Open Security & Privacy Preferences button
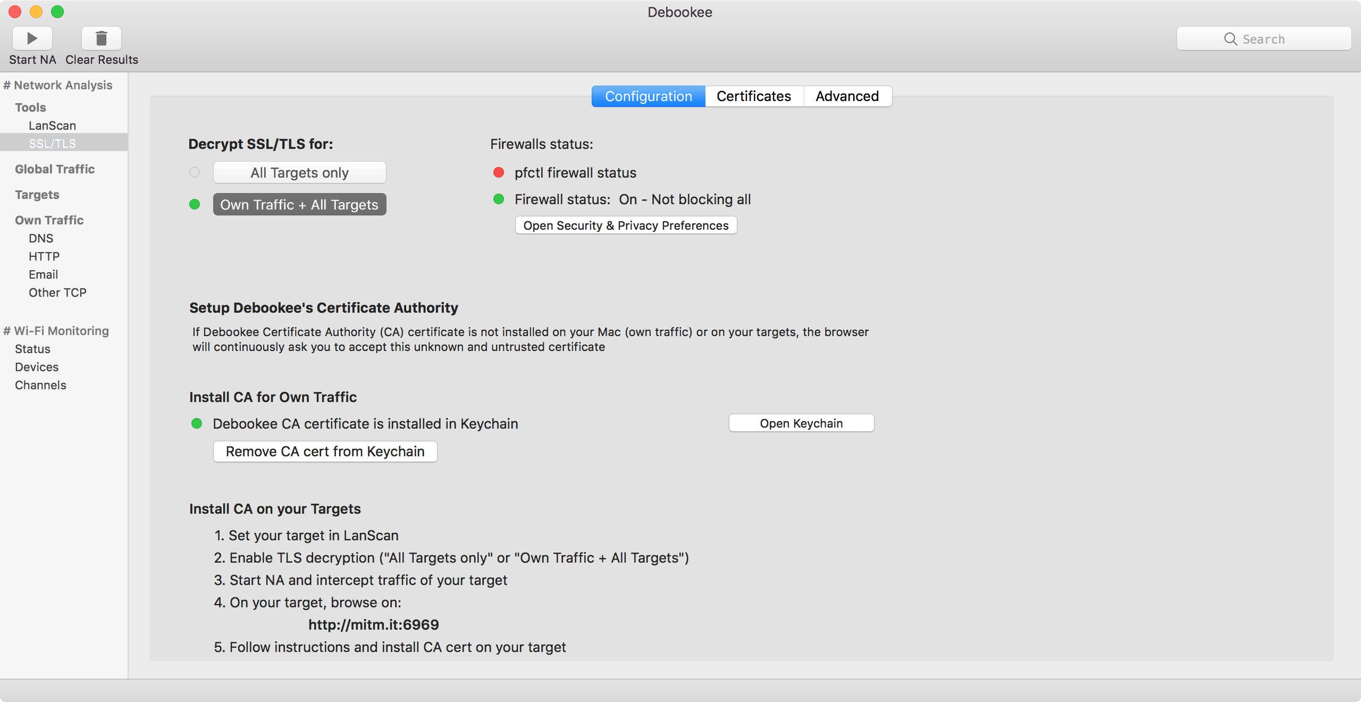 pos(625,225)
